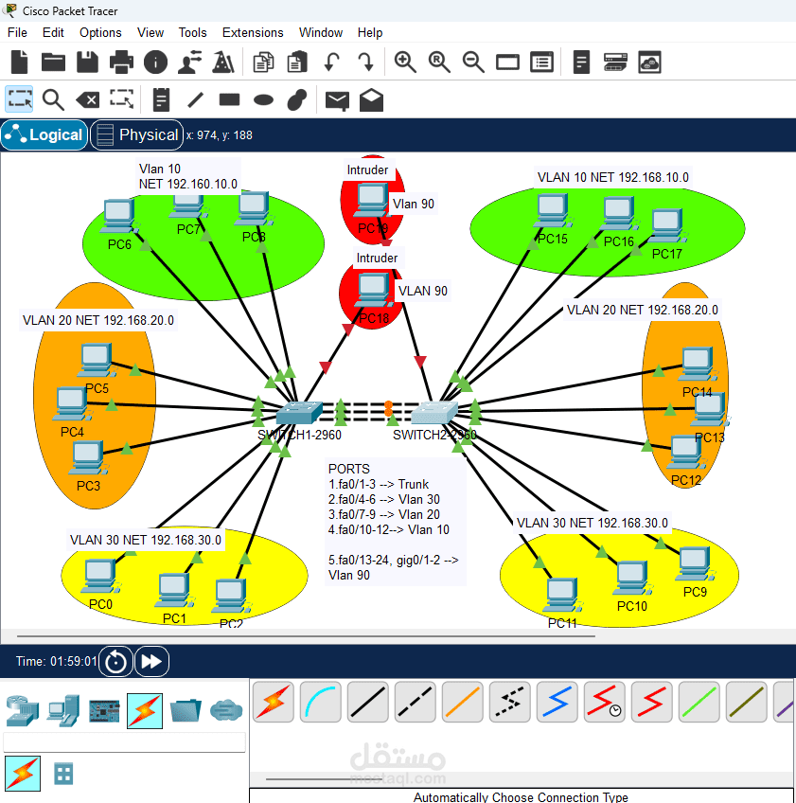
Task: Switch to the Physical workspace view
Action: [x=136, y=134]
